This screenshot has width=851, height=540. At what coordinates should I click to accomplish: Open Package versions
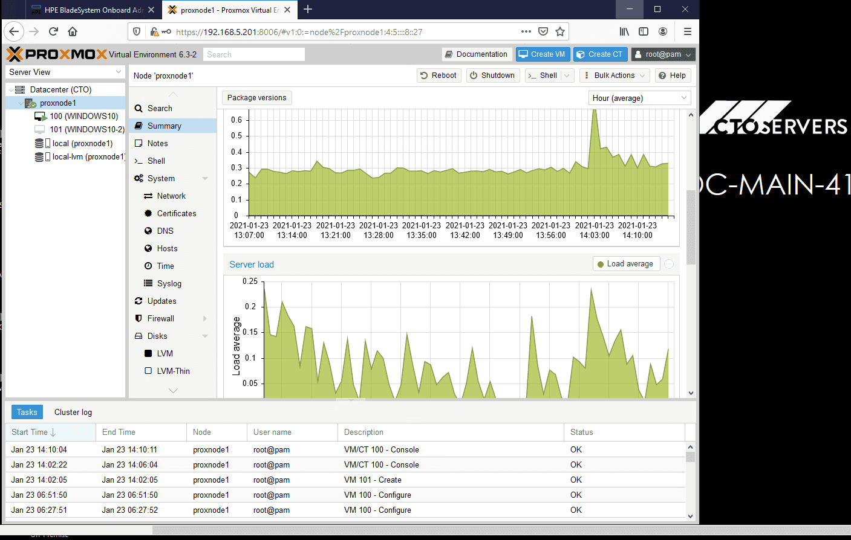pos(256,98)
